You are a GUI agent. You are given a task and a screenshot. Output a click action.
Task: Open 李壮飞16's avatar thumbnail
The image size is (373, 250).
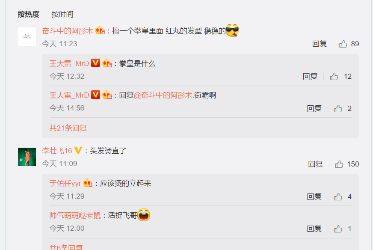[x=27, y=157]
